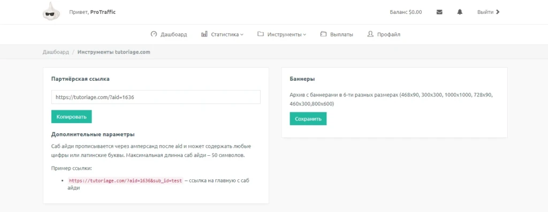The width and height of the screenshot is (548, 212).
Task: Click the Инструменты folder icon
Action: (261, 34)
